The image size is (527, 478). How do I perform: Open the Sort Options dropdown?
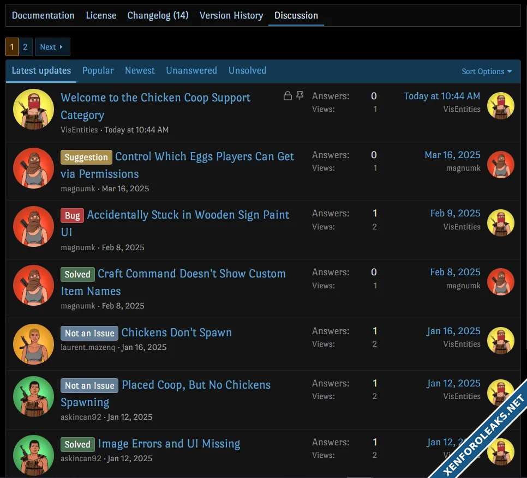pos(487,71)
